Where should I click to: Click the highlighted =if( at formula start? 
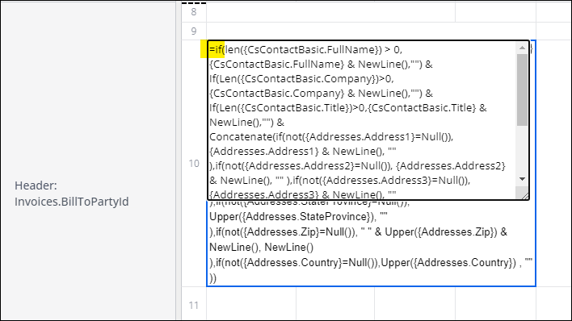(217, 49)
